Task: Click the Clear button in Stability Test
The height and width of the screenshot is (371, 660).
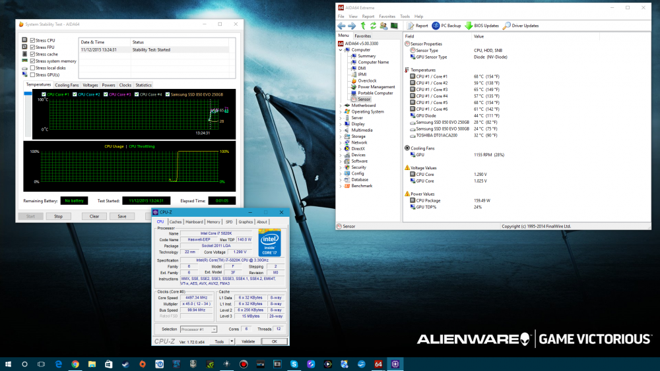Action: [94, 216]
